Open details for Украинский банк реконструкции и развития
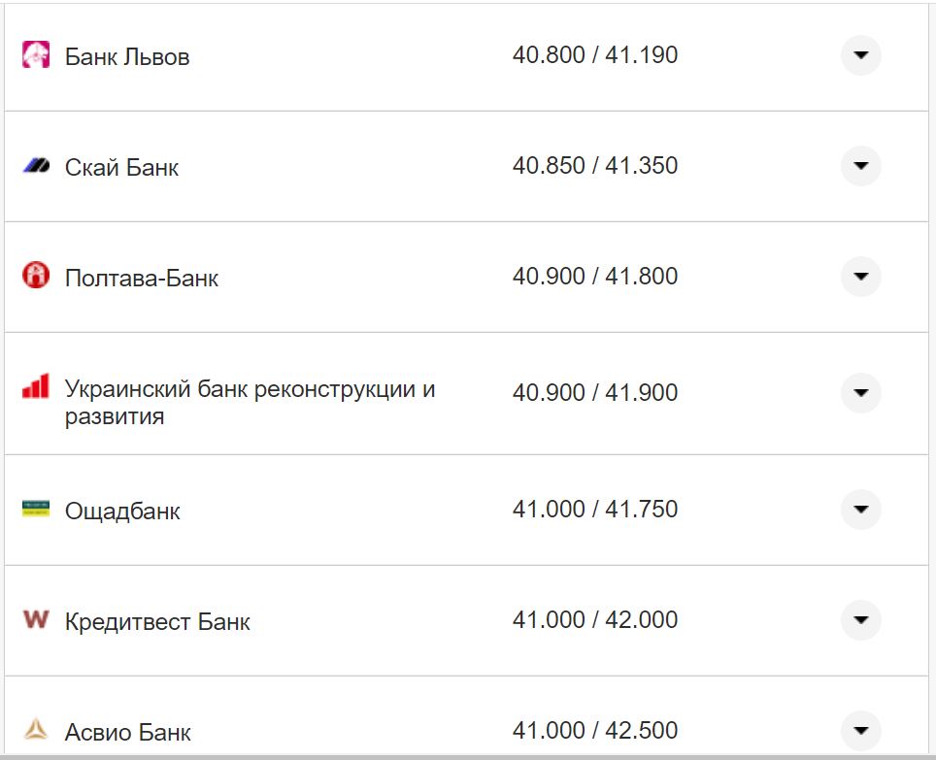The width and height of the screenshot is (936, 760). (x=860, y=393)
